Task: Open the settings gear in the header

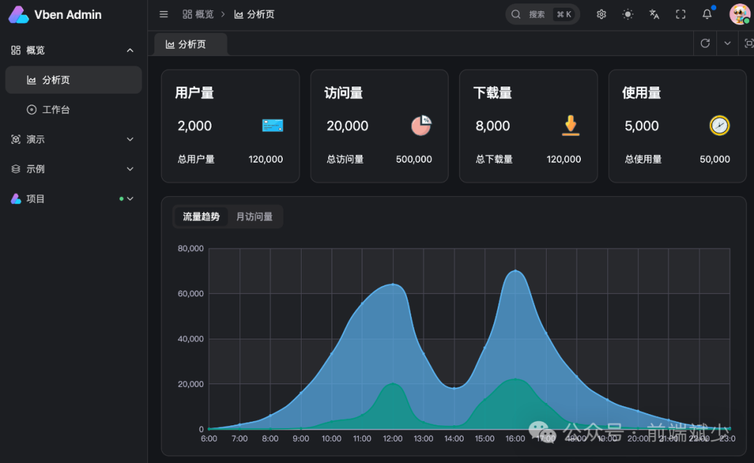Action: [601, 14]
